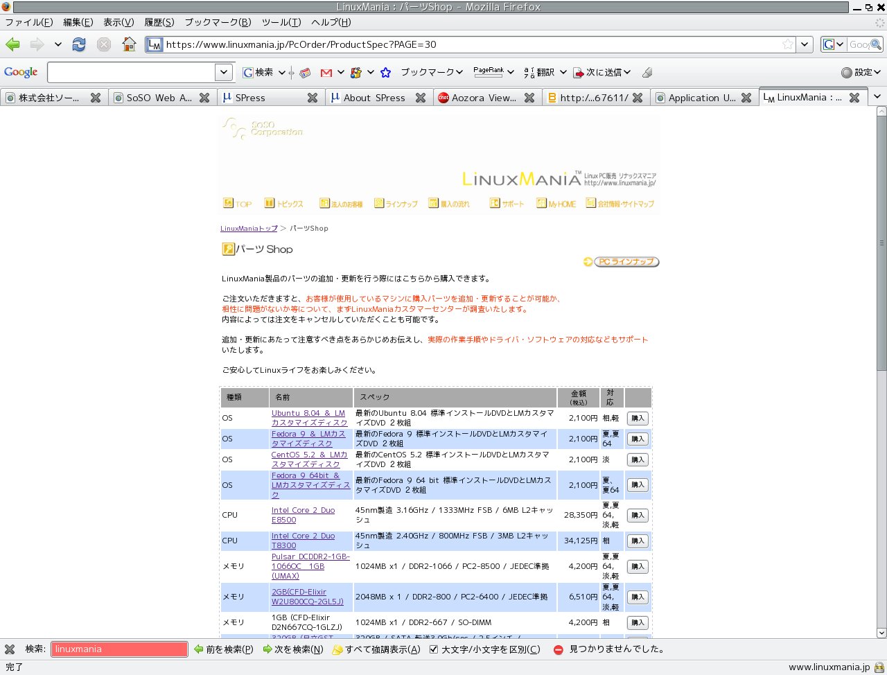Click the find bar search text field
887x675 pixels.
(x=119, y=649)
